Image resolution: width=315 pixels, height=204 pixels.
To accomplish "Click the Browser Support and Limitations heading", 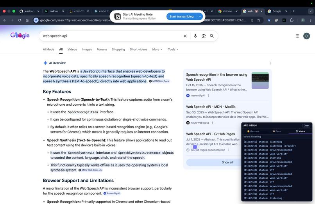I will [78, 181].
